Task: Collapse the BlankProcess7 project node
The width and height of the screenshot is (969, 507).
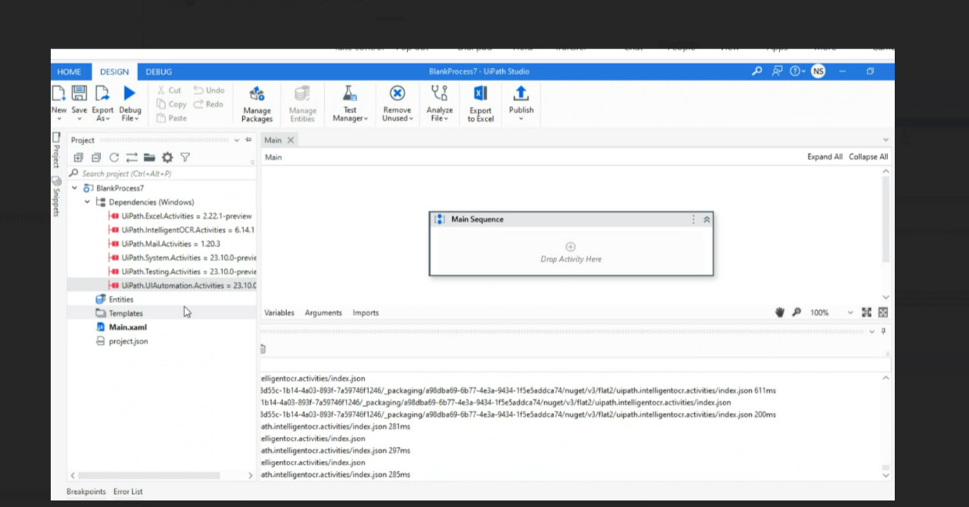Action: (74, 187)
